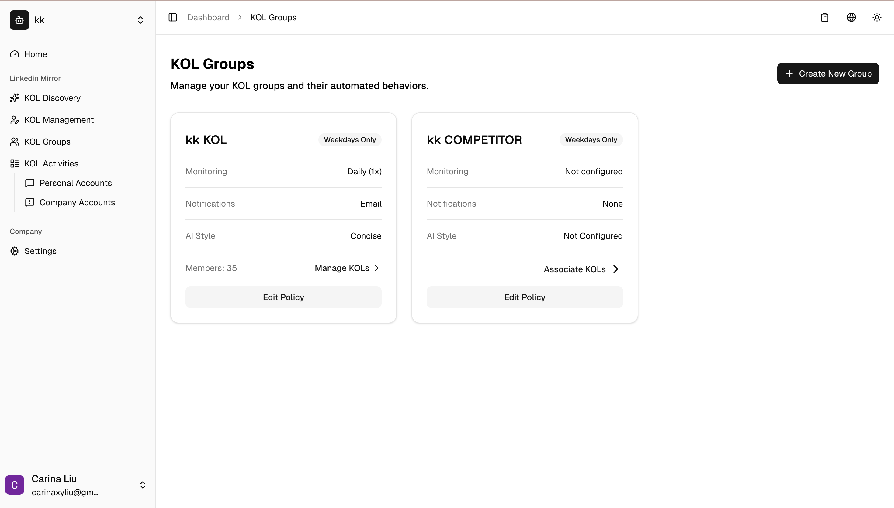Viewport: 894px width, 508px height.
Task: Go to Home in sidebar
Action: [x=35, y=54]
